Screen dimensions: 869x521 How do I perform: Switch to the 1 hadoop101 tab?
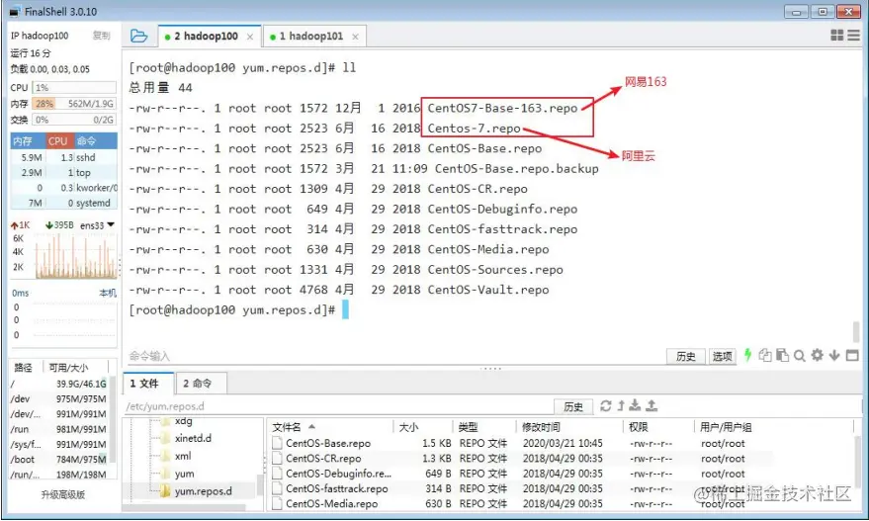[314, 37]
